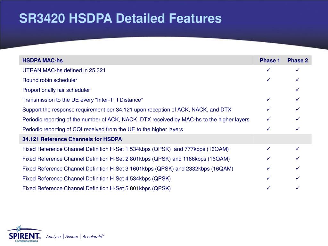Click Phase 1 checkmark for H-Set 1 row
The height and width of the screenshot is (246, 328).
(268, 148)
